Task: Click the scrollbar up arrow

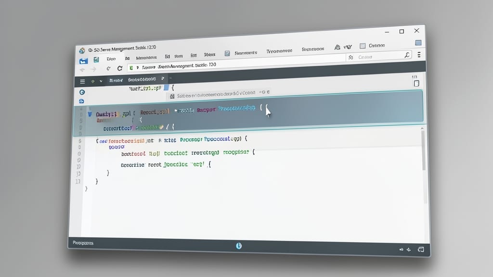Action: click(422, 128)
